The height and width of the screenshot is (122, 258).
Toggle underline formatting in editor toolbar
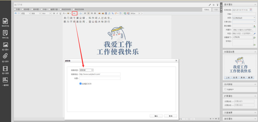click(x=60, y=13)
